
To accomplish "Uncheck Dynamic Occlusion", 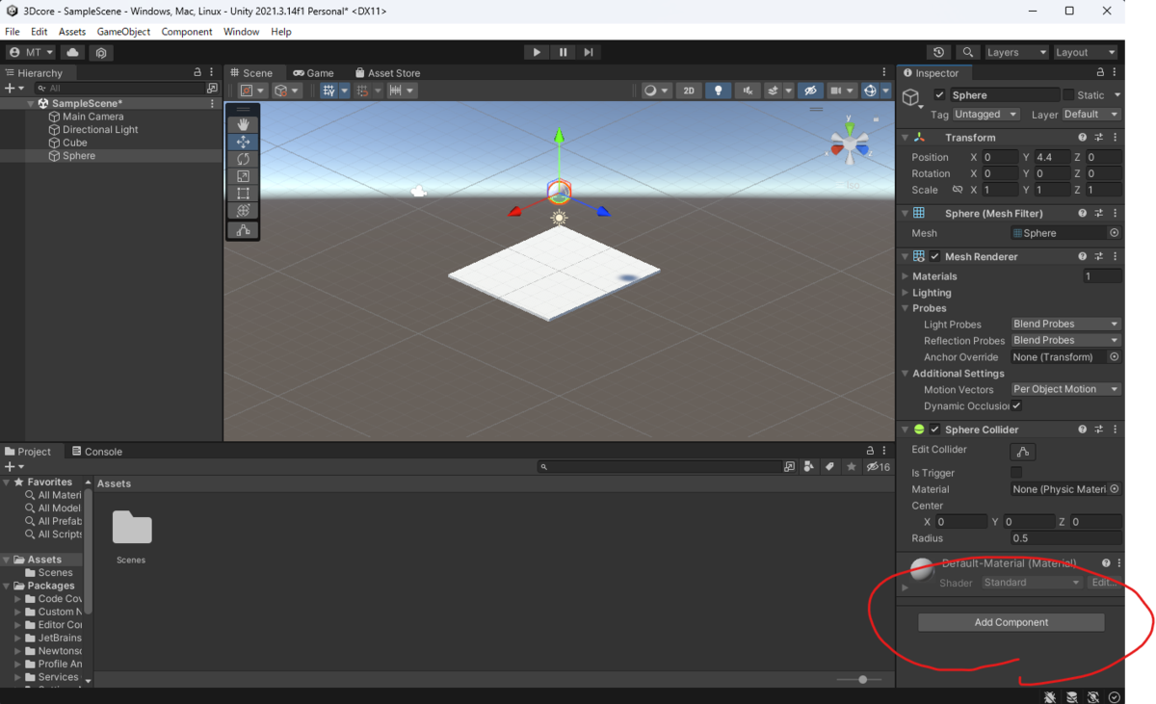I will point(1016,405).
